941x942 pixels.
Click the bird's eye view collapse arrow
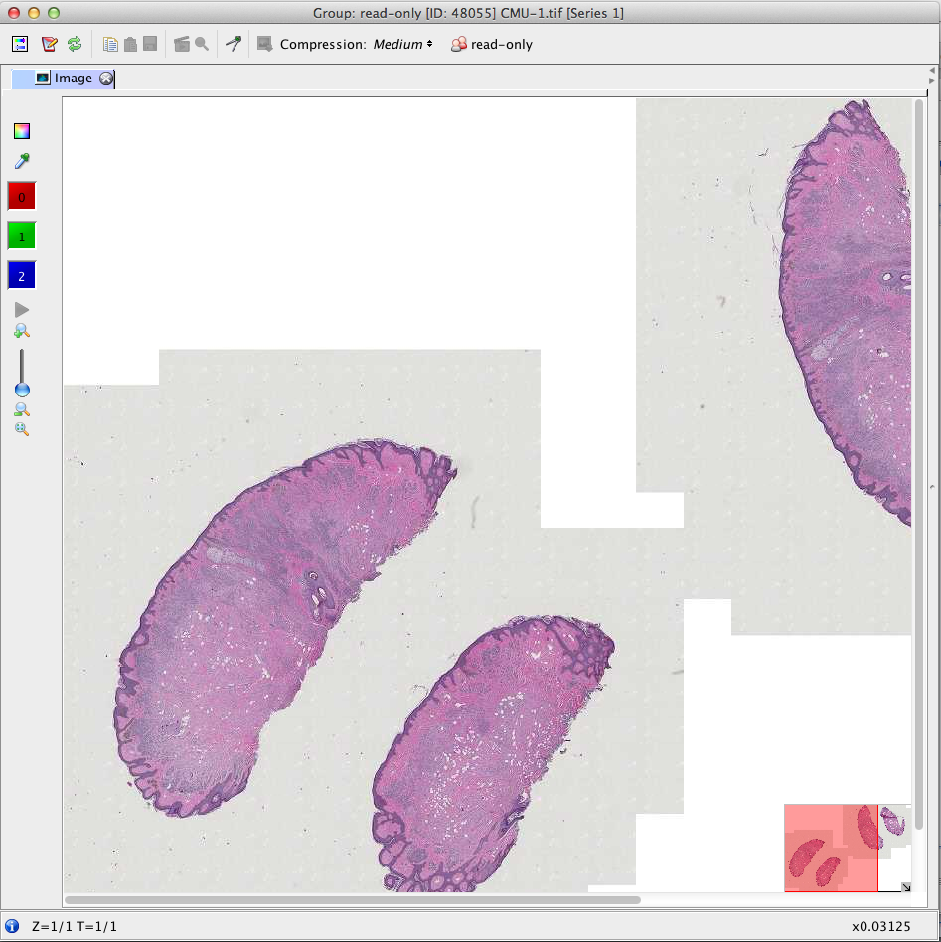point(905,887)
